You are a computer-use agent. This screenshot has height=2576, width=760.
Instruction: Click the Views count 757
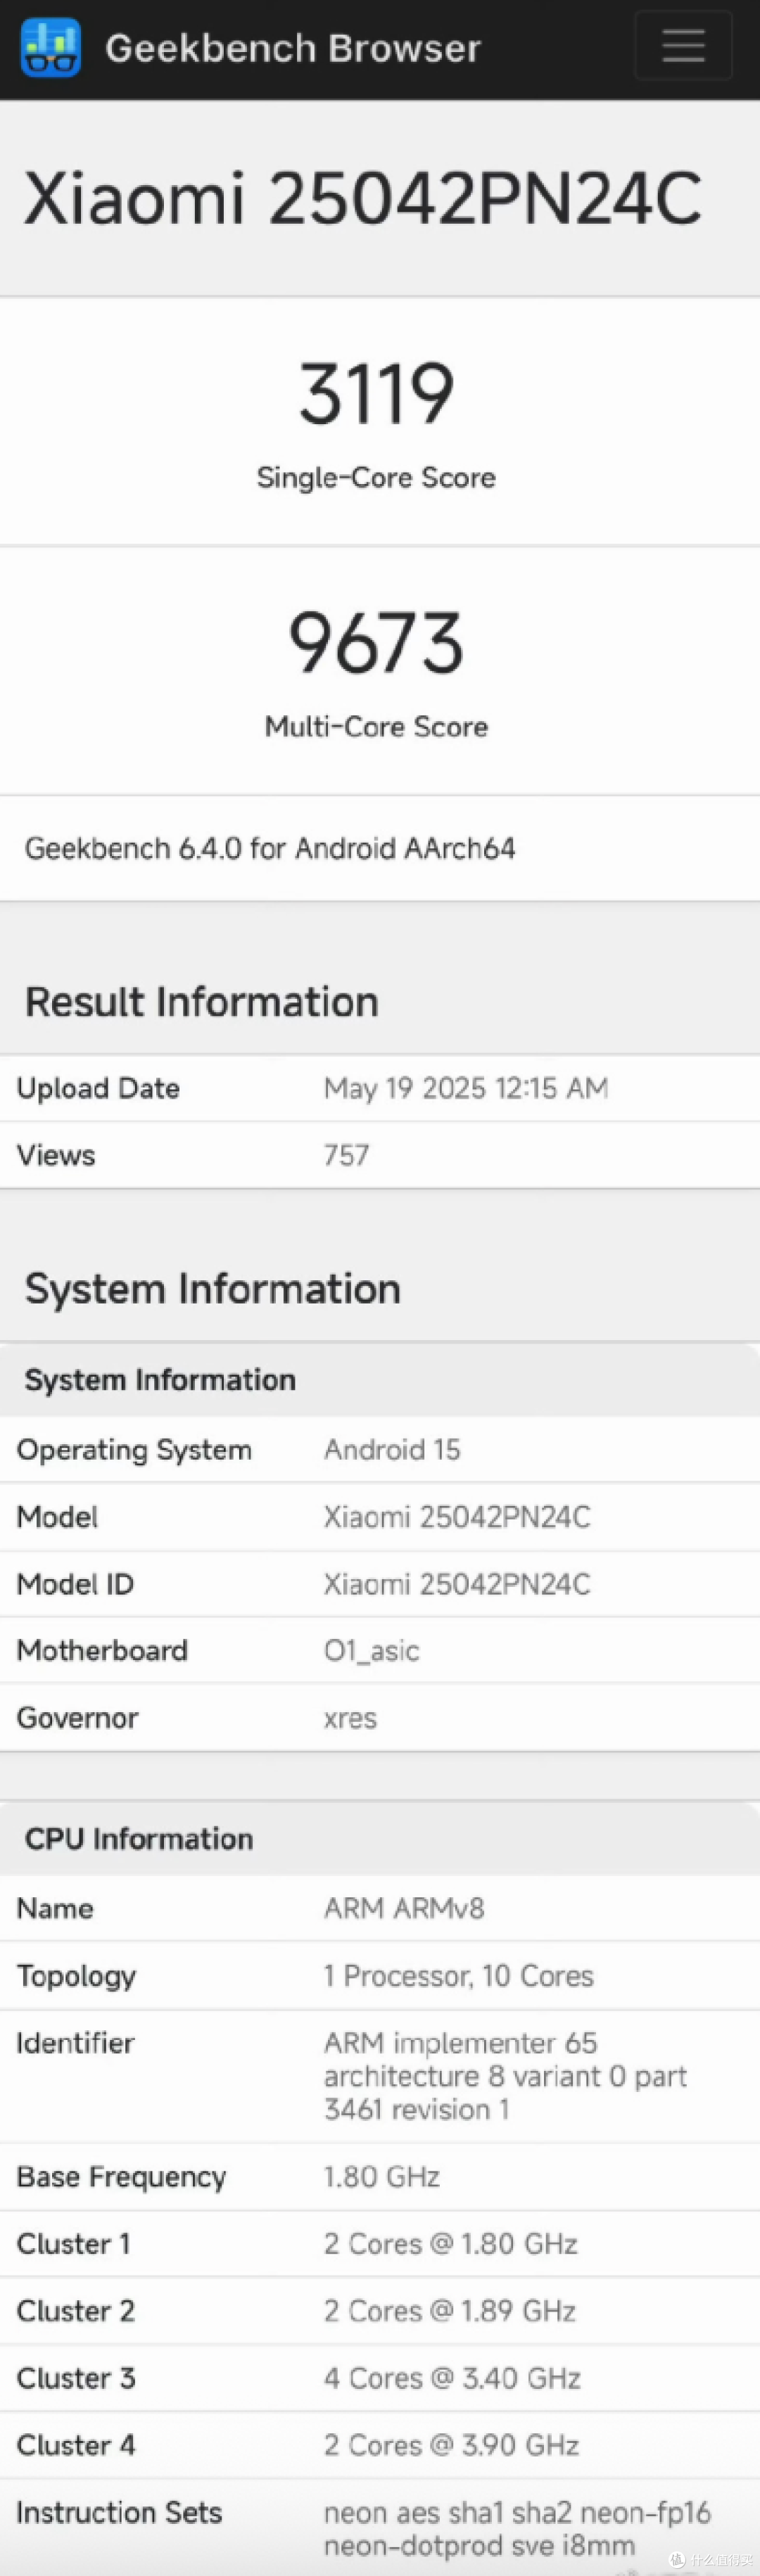[347, 1155]
